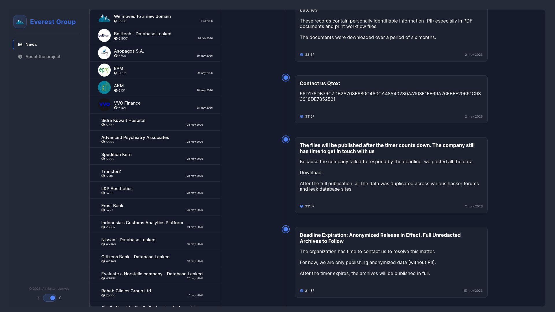Click the green EPM logo
This screenshot has width=555, height=312.
click(x=104, y=70)
